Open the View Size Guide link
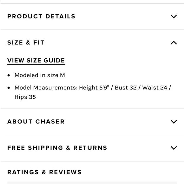Viewport: 184px width, 184px height. pos(36,61)
